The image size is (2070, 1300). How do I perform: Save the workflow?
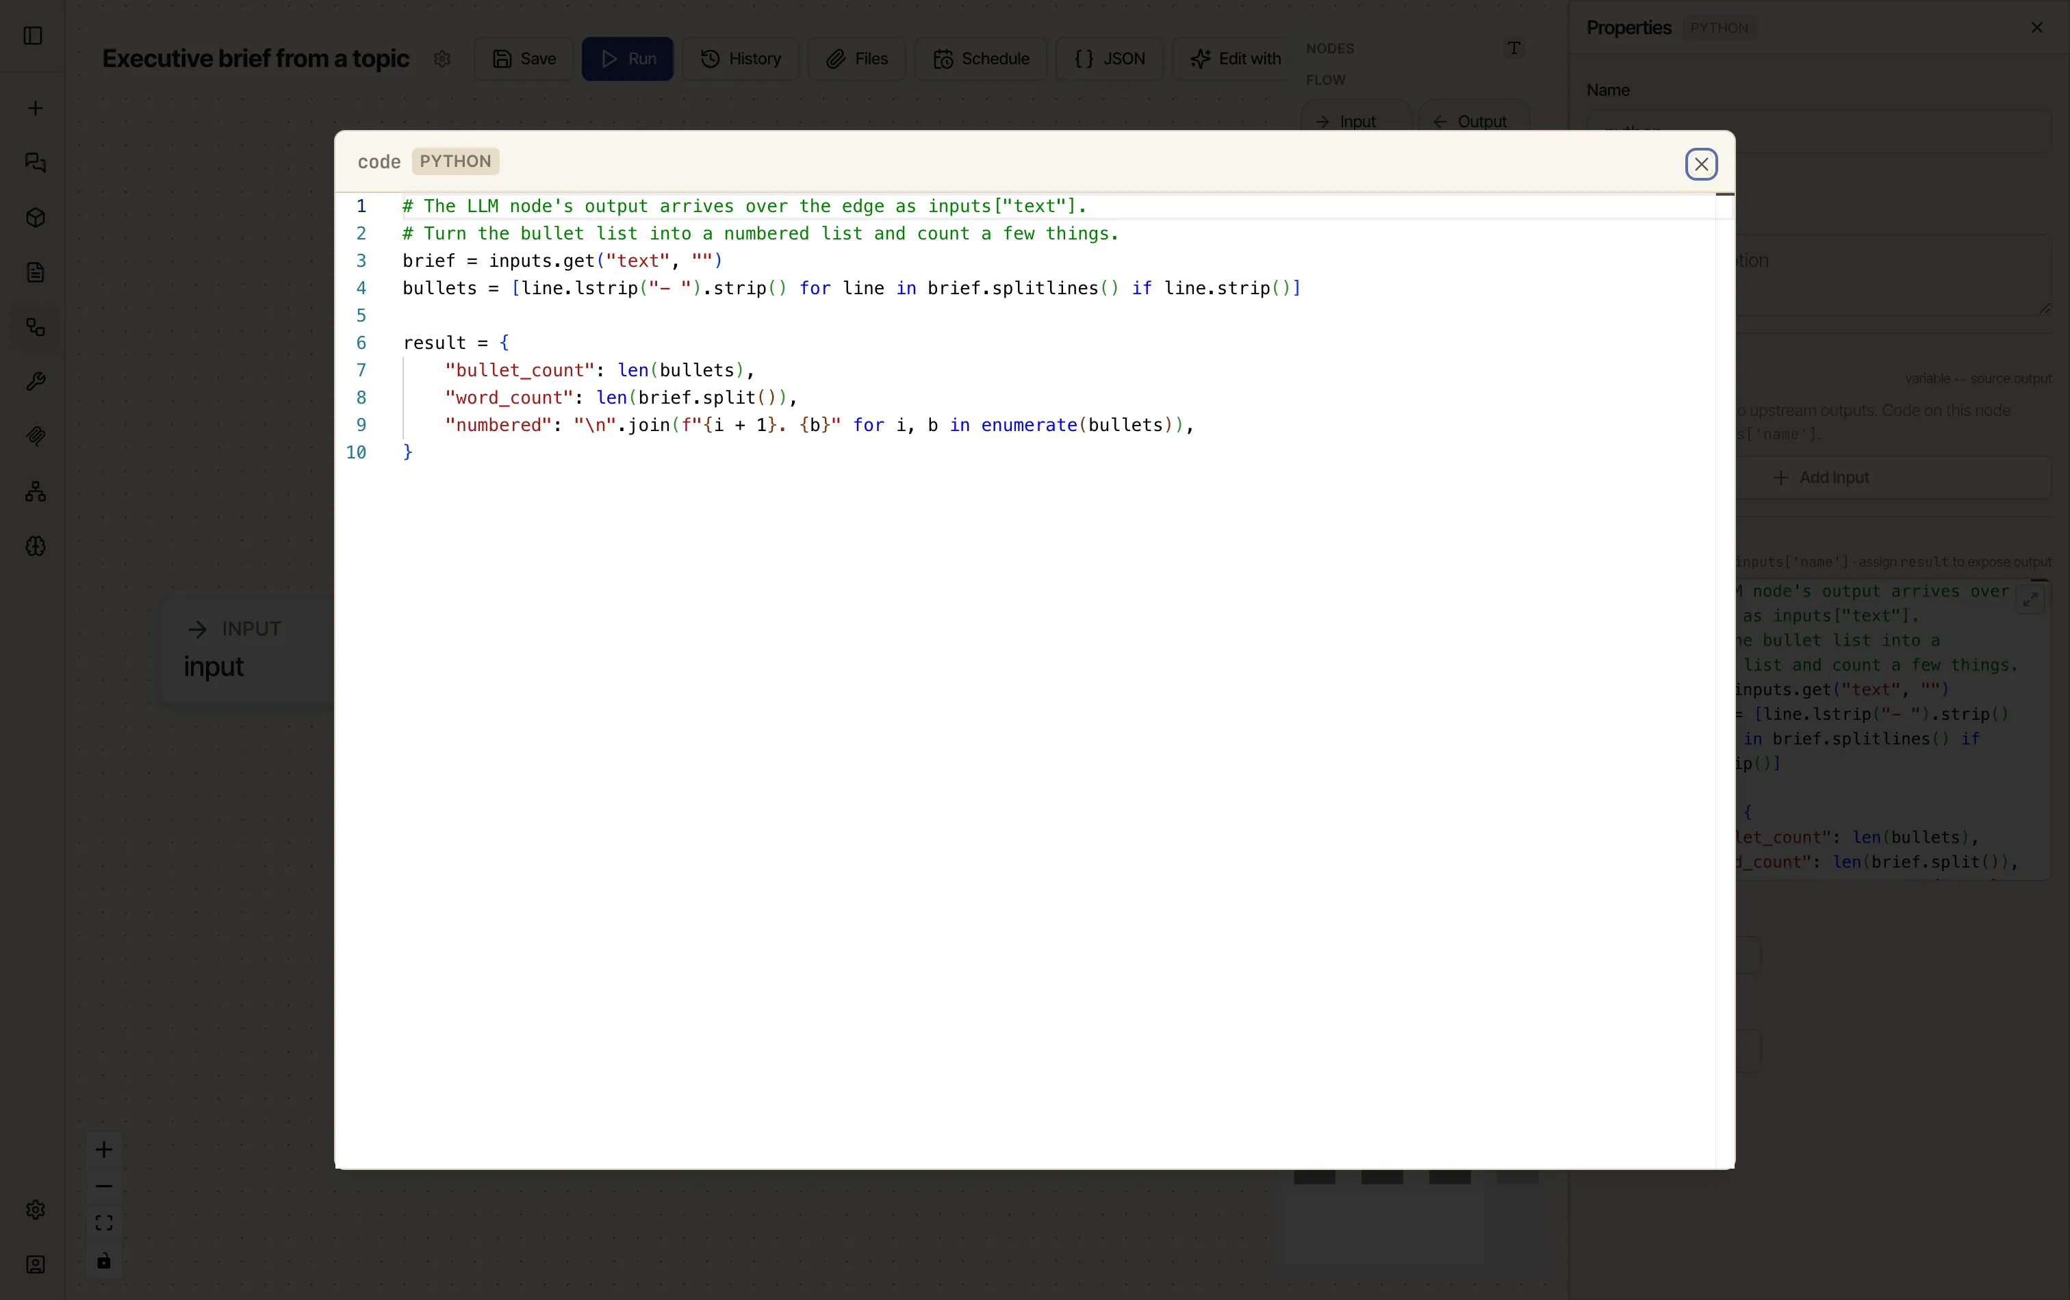click(x=524, y=60)
